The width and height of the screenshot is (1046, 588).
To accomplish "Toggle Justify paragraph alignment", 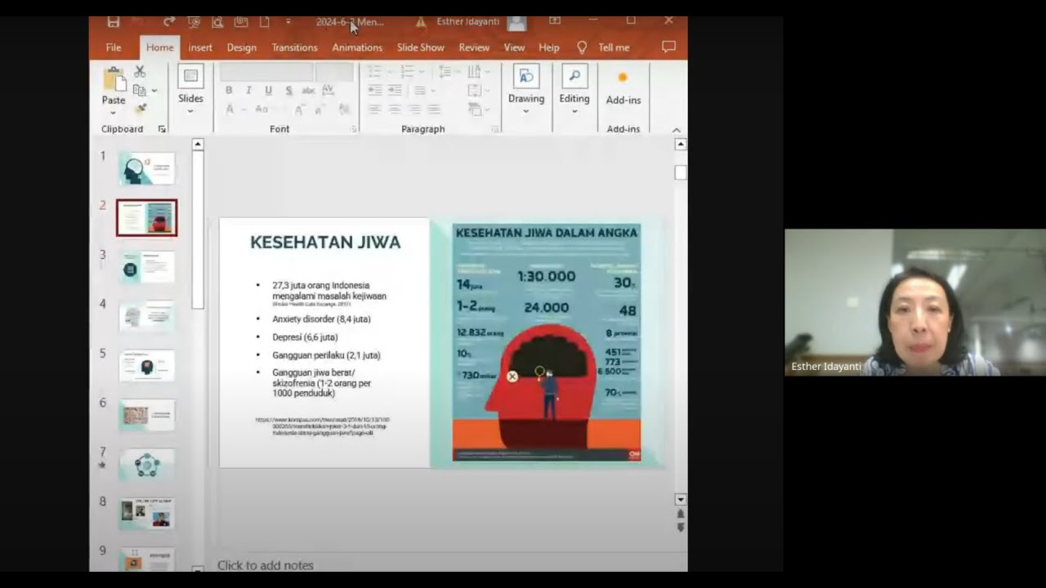I will coord(434,109).
